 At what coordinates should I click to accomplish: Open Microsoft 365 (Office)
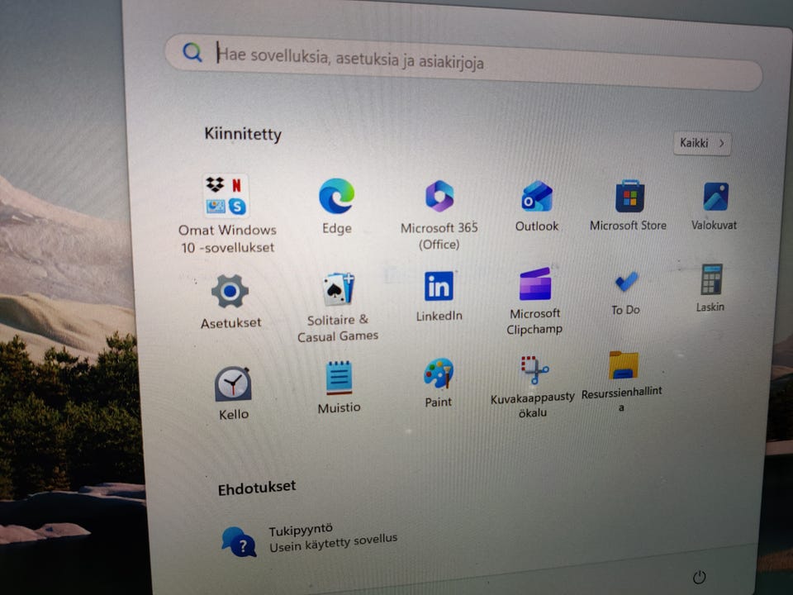(x=439, y=215)
